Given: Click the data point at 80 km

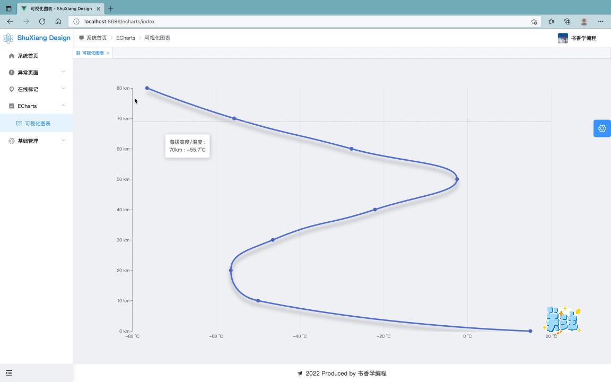Looking at the screenshot, I should tap(147, 88).
